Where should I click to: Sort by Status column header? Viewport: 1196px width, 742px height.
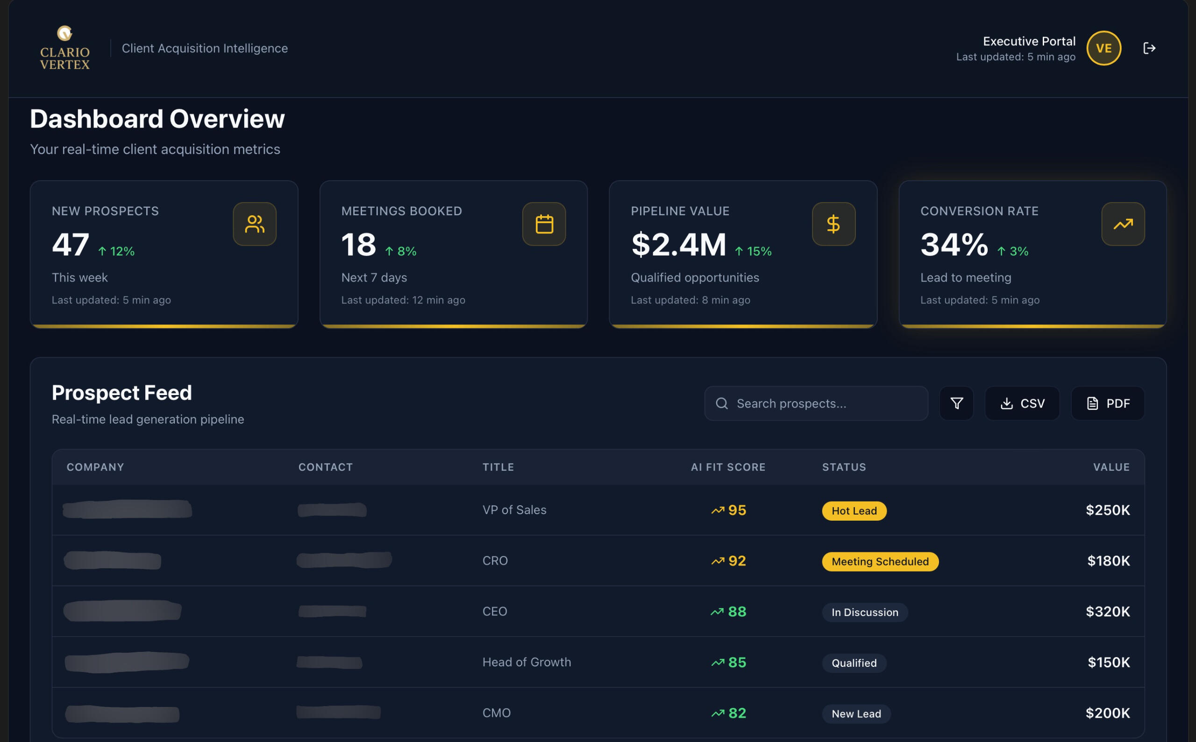click(844, 467)
